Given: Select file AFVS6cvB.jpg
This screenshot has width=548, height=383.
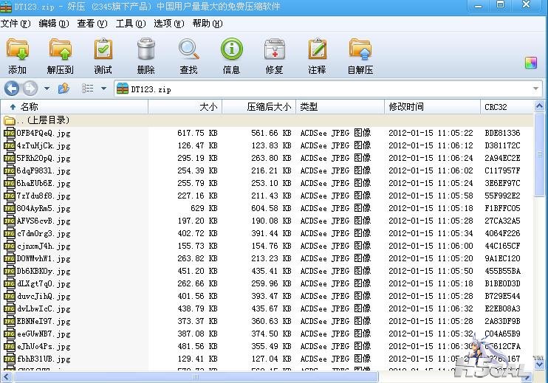Looking at the screenshot, I should (44, 221).
